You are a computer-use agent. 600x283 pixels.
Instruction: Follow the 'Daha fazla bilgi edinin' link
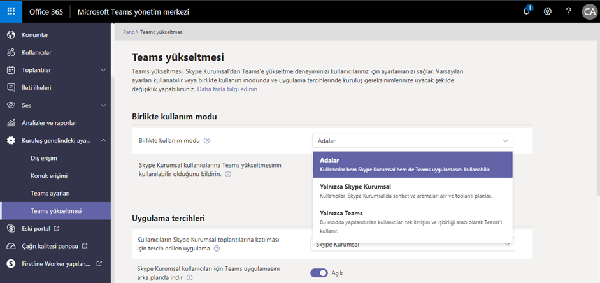point(227,89)
